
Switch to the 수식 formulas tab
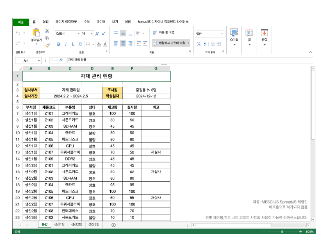pyautogui.click(x=87, y=22)
